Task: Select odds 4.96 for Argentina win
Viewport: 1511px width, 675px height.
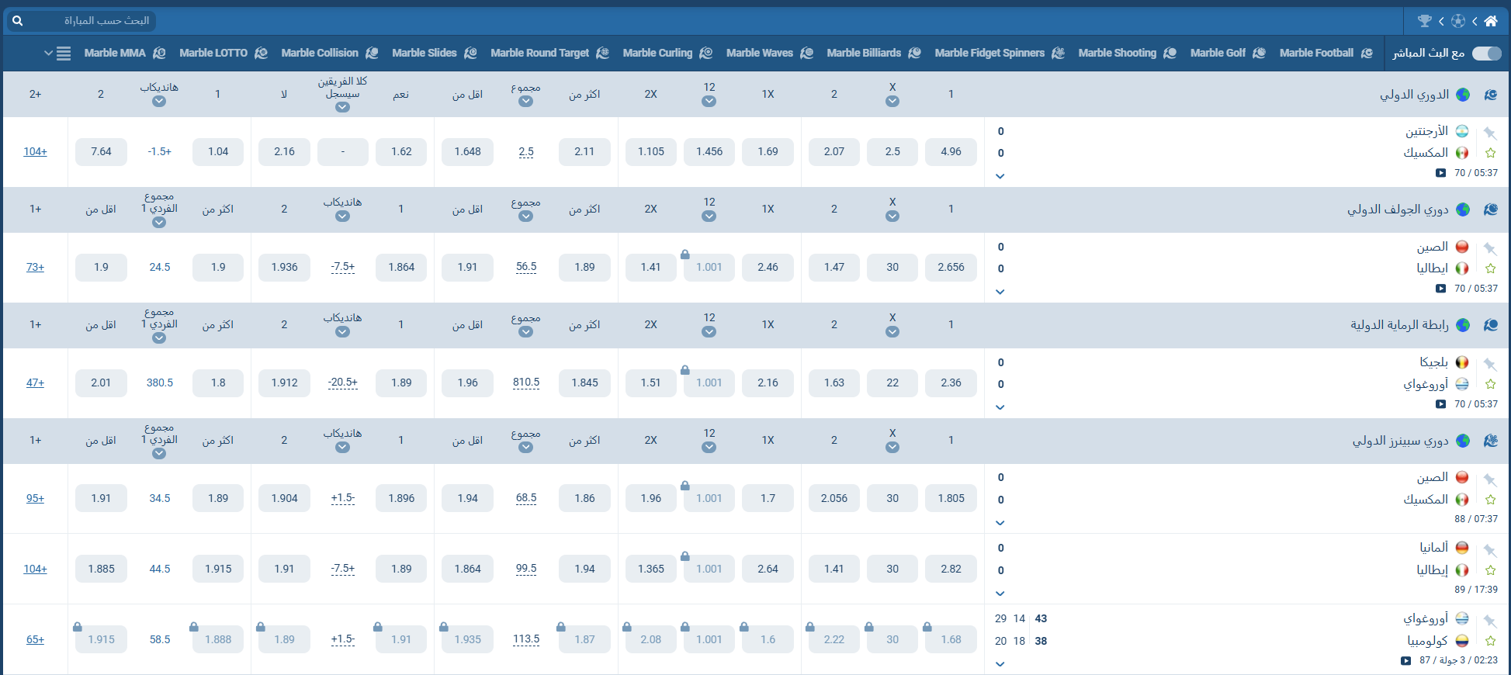Action: point(951,152)
